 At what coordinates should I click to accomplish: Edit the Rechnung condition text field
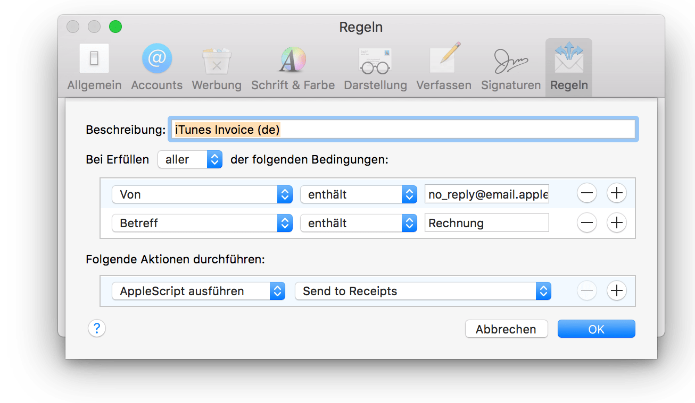[486, 222]
